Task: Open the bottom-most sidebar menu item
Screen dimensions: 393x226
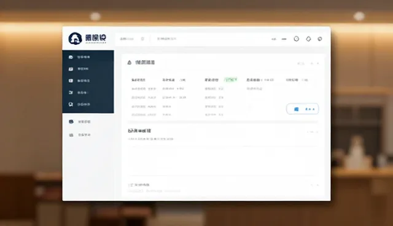Action: pos(88,135)
